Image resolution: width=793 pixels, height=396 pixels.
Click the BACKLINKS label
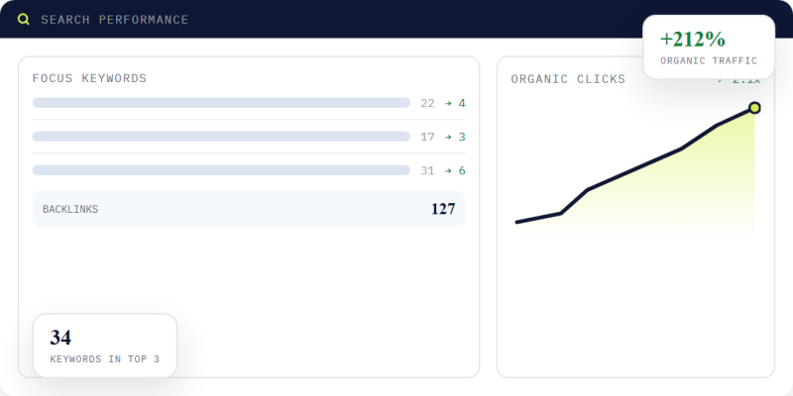[70, 209]
